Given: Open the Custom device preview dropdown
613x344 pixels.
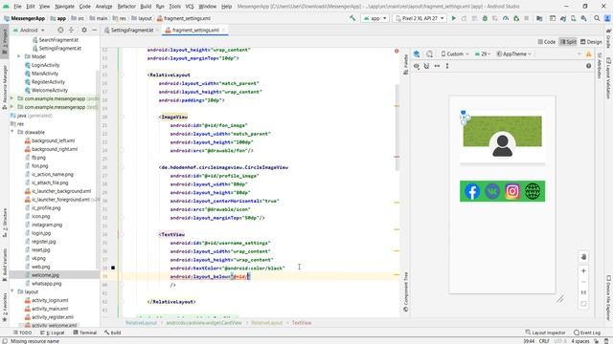Looking at the screenshot, I should pyautogui.click(x=455, y=54).
